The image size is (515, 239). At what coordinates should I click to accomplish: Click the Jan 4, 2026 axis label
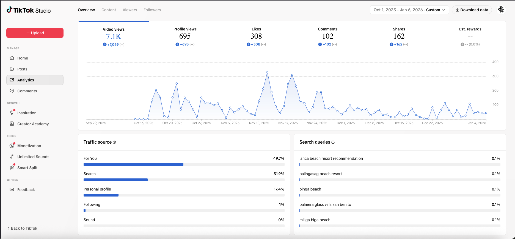pyautogui.click(x=477, y=123)
